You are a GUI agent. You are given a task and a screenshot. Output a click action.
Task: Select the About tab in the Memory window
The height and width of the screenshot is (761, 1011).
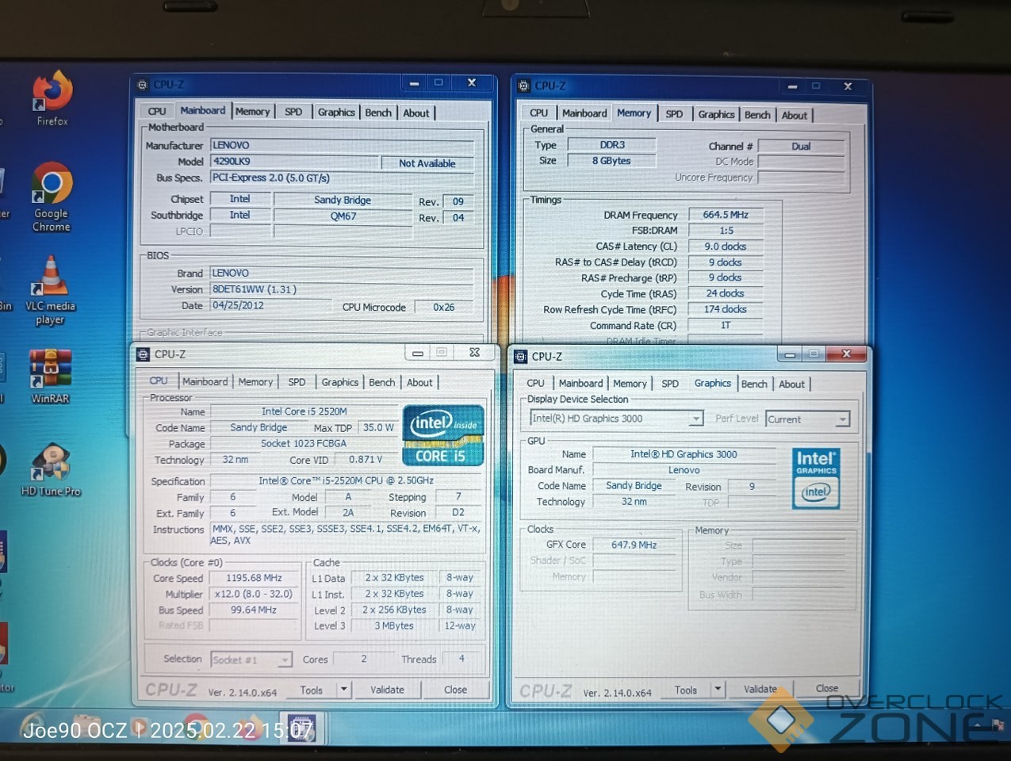[x=795, y=115]
